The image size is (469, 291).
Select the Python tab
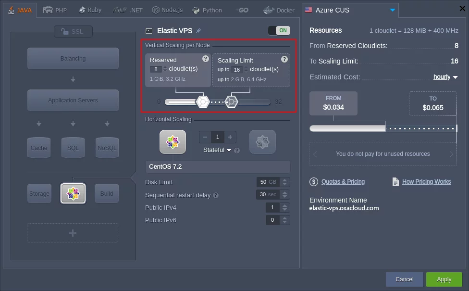tap(207, 10)
